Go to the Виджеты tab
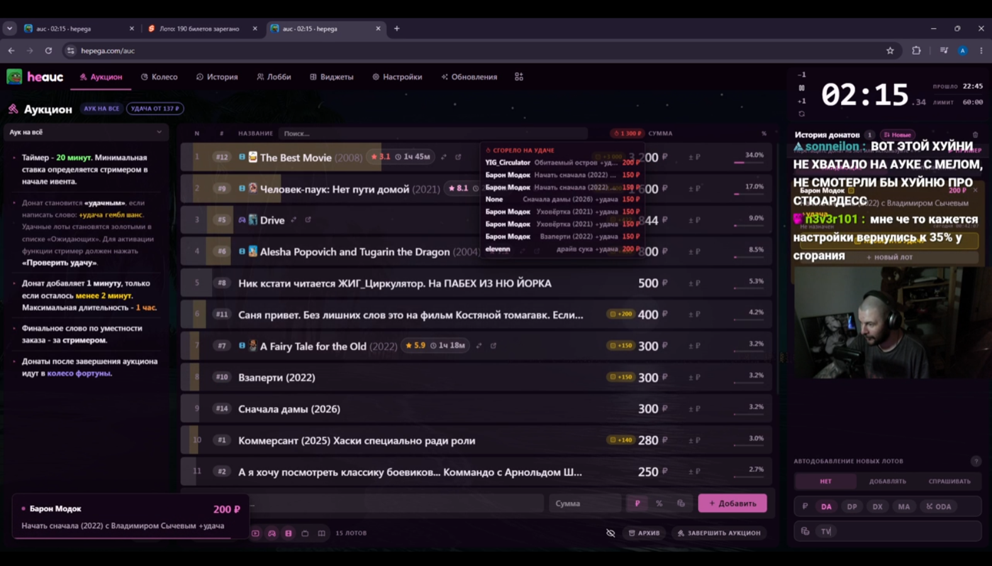The width and height of the screenshot is (992, 566). coord(332,77)
